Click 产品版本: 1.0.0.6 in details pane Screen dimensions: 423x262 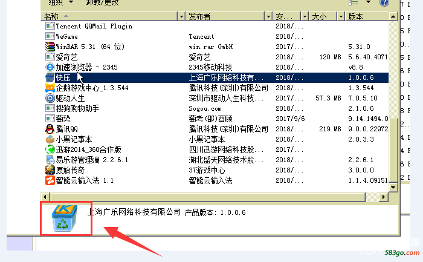point(215,212)
